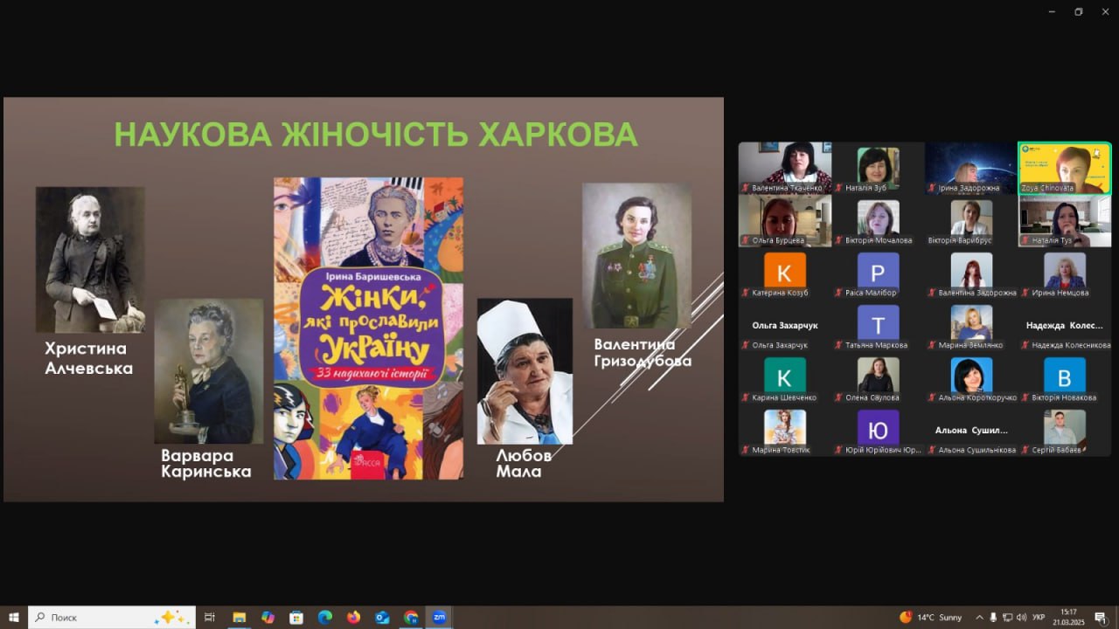Select Катерина Козуб's orange K avatar tile
The image size is (1119, 629).
785,273
